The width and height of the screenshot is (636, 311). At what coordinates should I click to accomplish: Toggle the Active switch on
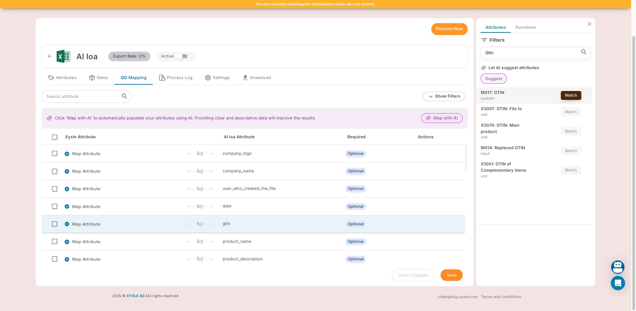(x=182, y=56)
